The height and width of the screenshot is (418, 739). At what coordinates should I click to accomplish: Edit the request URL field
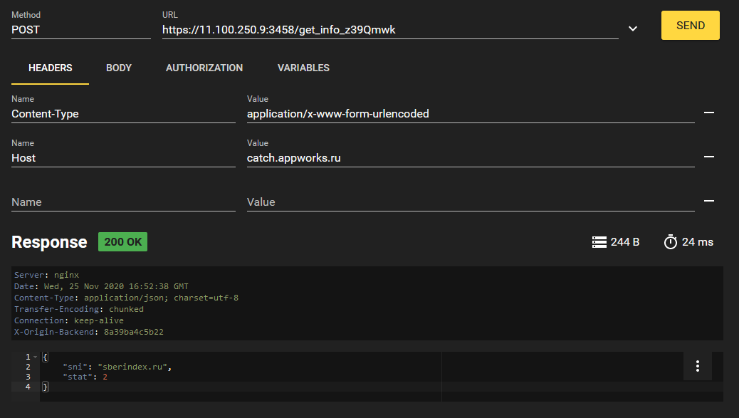point(389,30)
